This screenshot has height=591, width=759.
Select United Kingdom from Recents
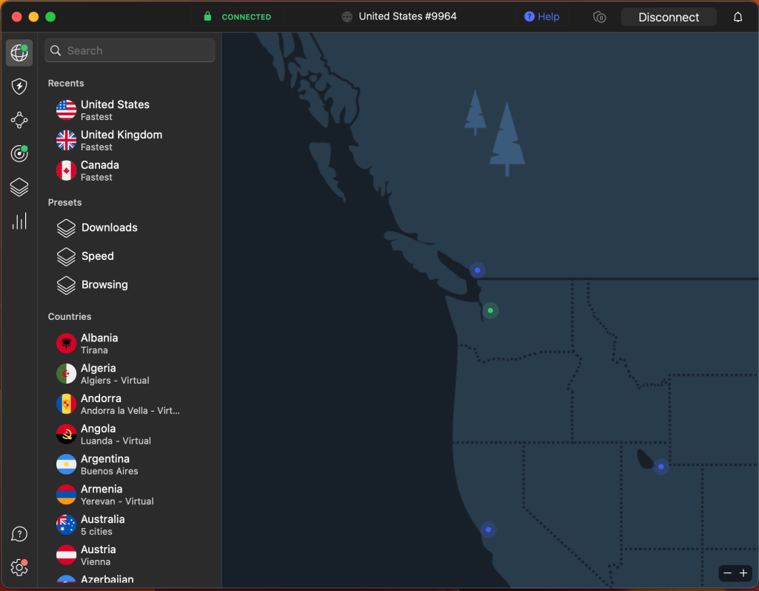click(x=121, y=140)
